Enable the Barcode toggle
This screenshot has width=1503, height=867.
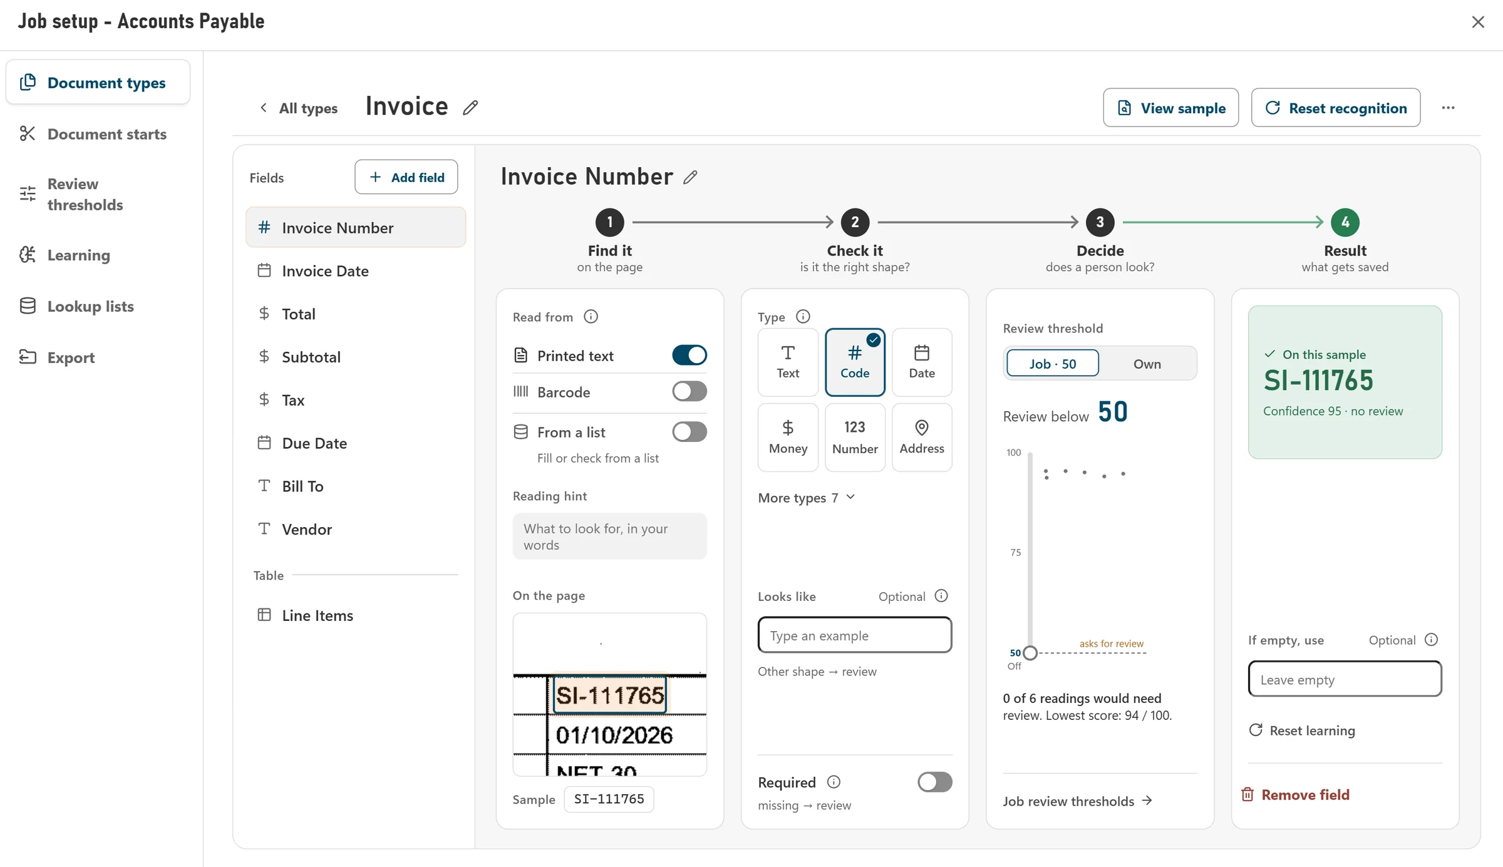click(x=690, y=392)
